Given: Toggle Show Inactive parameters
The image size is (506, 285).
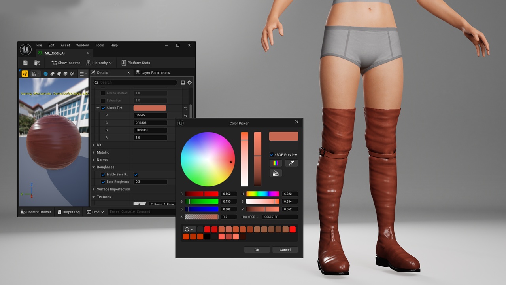Looking at the screenshot, I should (x=66, y=63).
